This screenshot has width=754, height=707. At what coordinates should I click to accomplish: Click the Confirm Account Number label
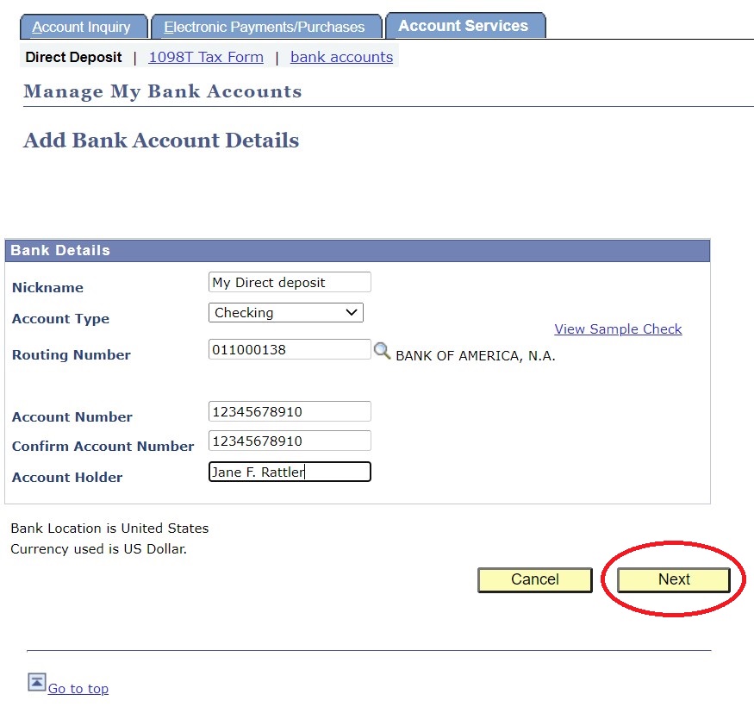point(103,446)
